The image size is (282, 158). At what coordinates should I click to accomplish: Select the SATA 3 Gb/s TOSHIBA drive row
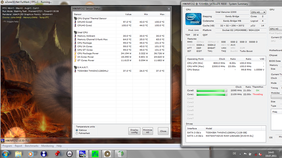coord(226,133)
